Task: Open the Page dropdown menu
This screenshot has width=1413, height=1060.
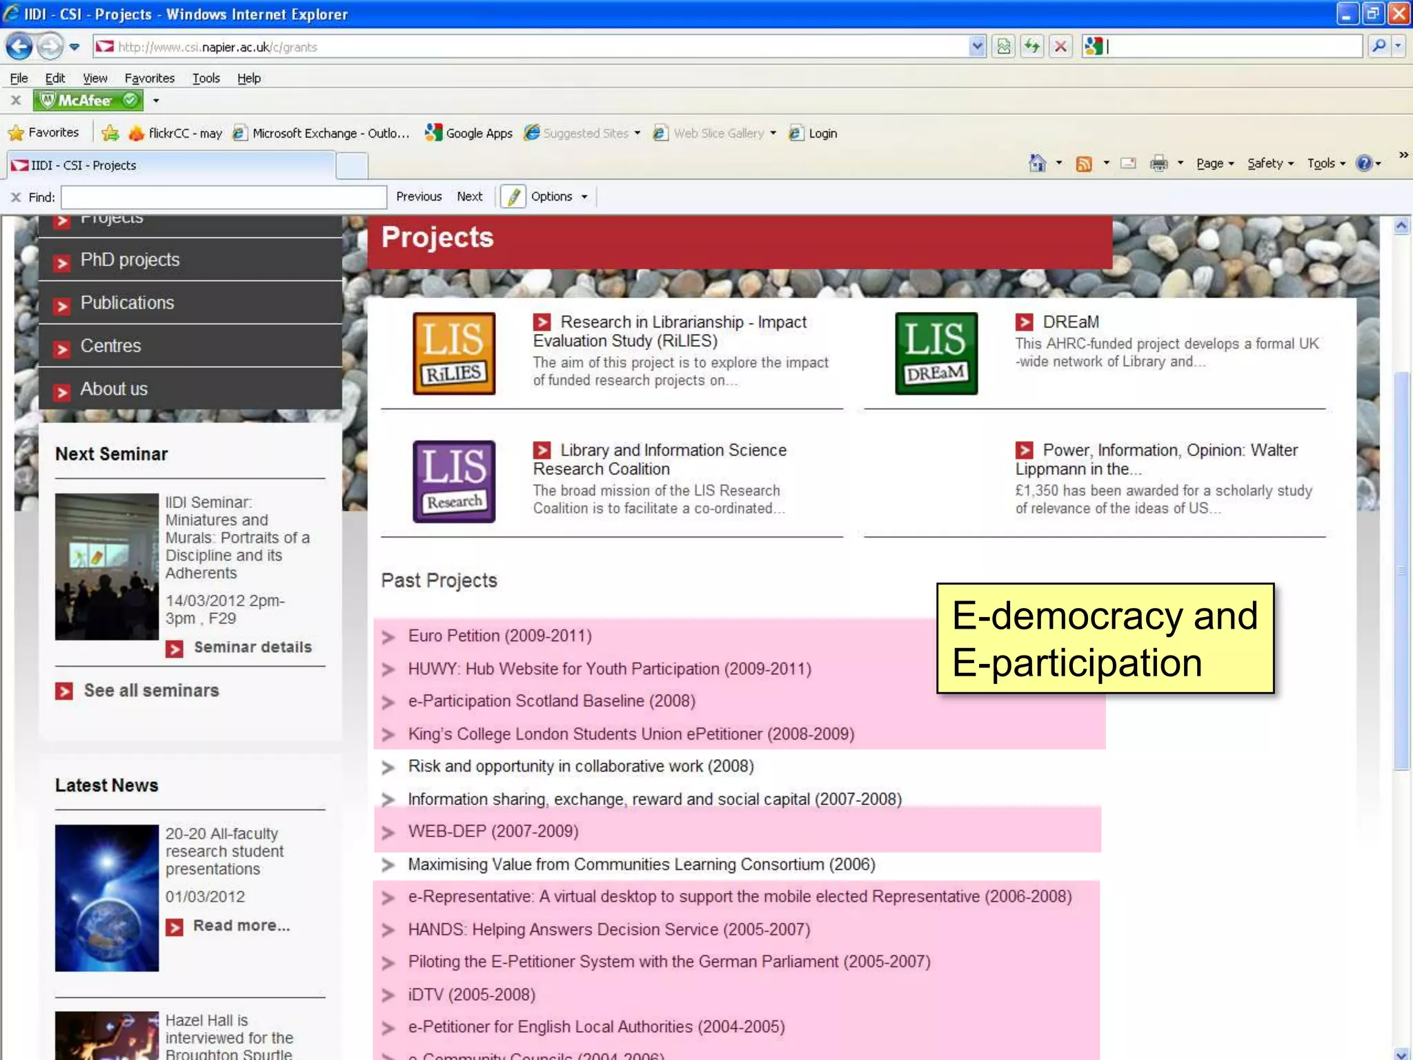Action: 1215,164
